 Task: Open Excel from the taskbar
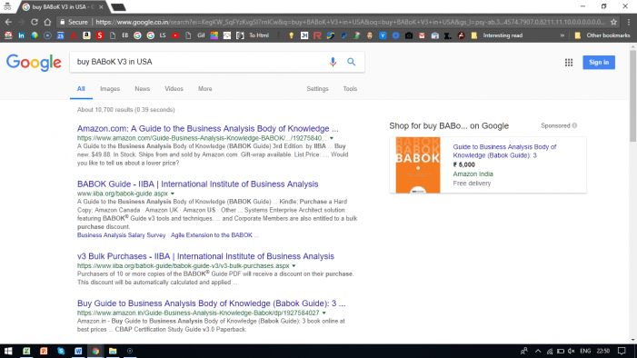[x=26, y=351]
